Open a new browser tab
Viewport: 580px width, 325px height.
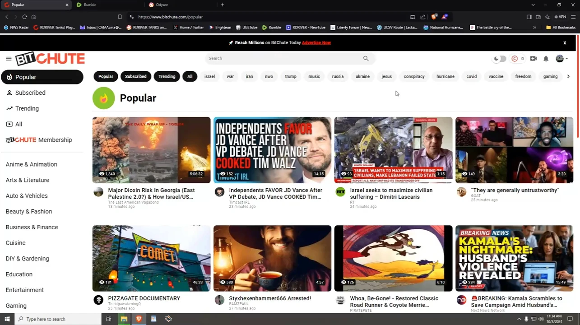point(223,5)
